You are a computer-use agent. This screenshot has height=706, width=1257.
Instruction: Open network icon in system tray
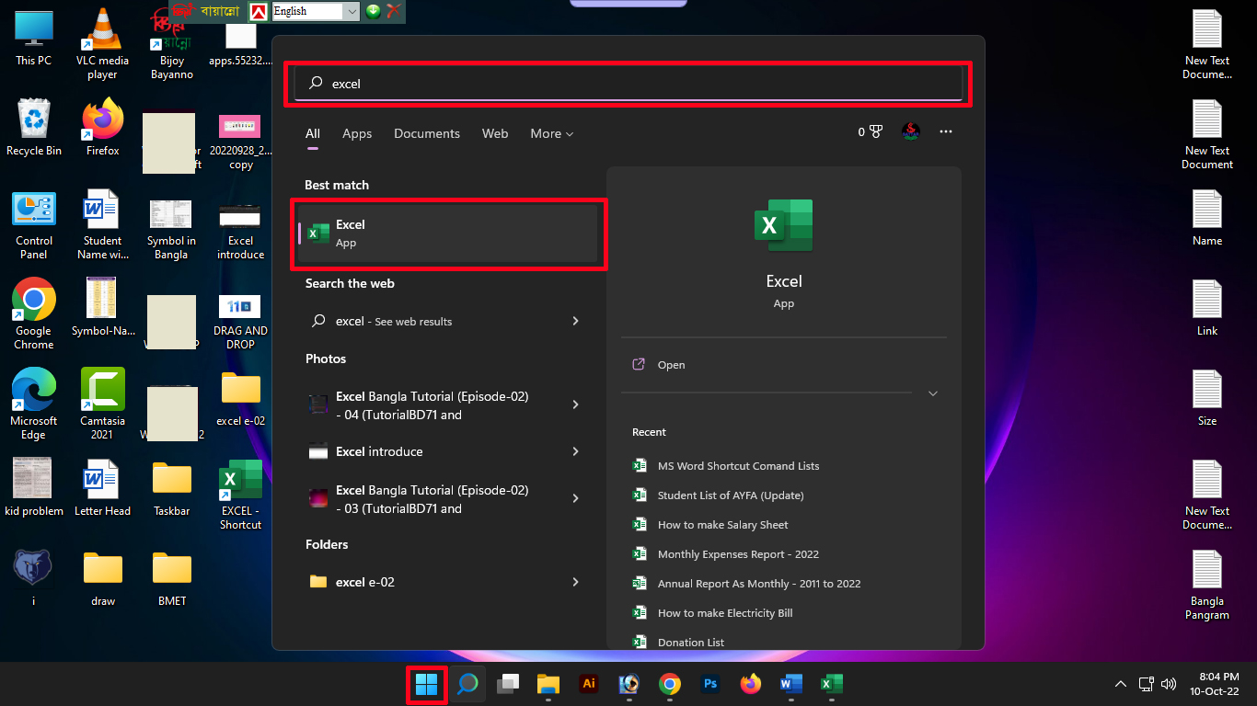pyautogui.click(x=1146, y=684)
